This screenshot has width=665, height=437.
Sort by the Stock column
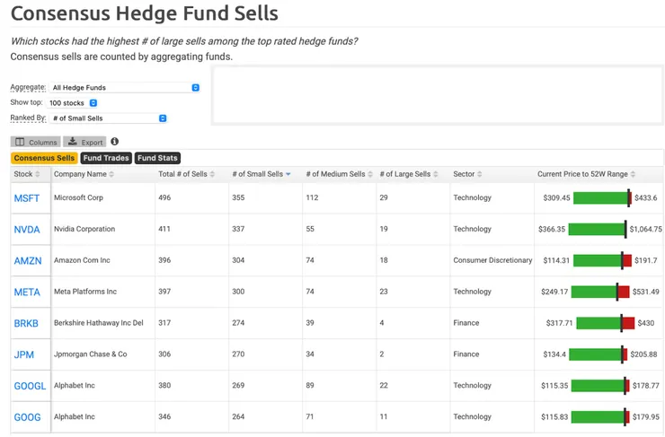pyautogui.click(x=23, y=174)
